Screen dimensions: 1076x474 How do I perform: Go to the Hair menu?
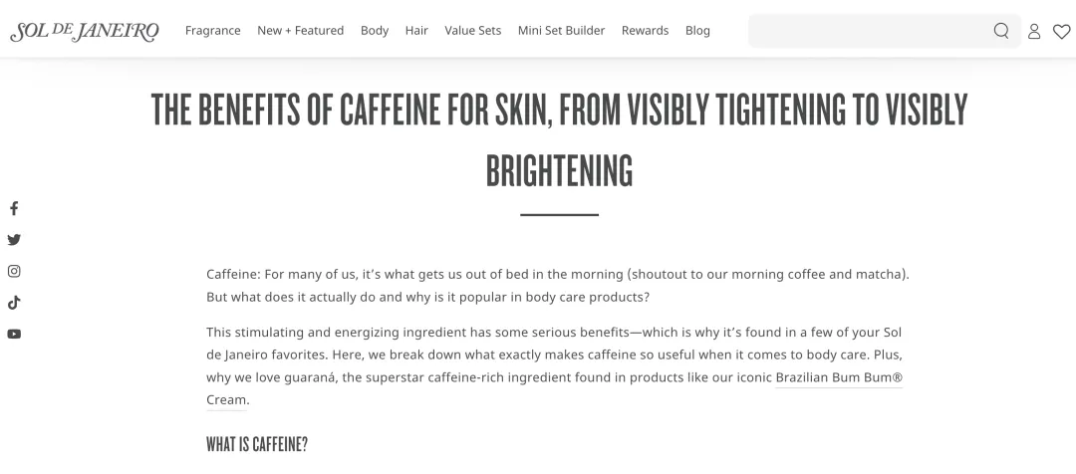pyautogui.click(x=416, y=31)
